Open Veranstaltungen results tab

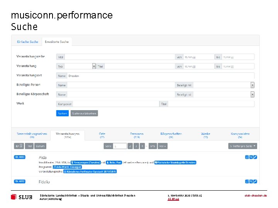coord(68,135)
